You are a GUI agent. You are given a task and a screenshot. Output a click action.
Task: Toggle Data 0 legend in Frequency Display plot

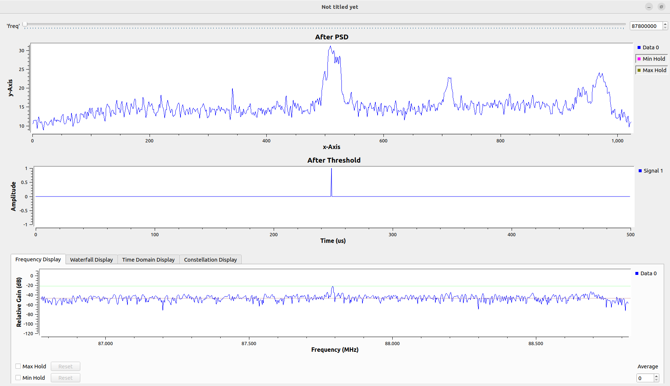coord(646,273)
